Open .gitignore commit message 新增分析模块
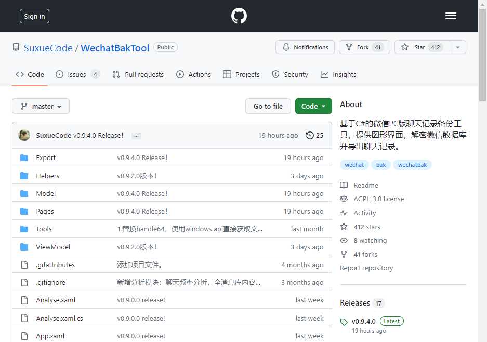Viewport: 487px width, 342px height. (189, 282)
